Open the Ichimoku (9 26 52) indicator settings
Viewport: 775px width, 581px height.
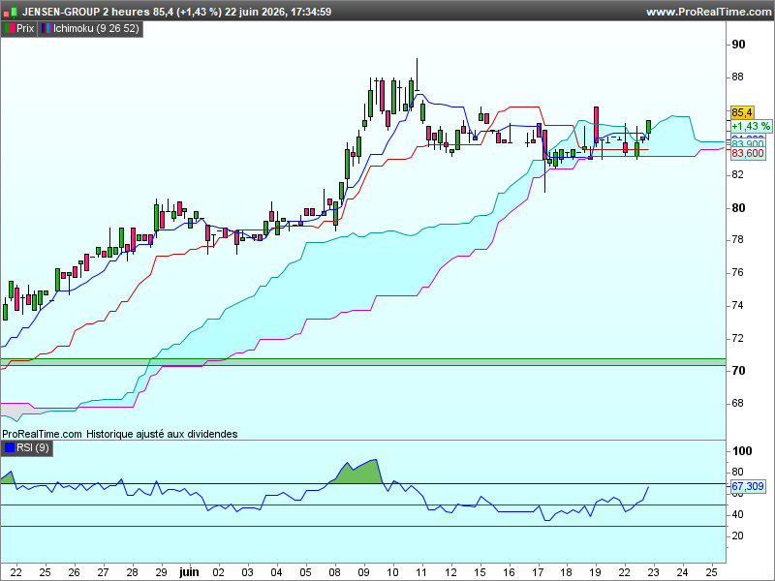point(90,29)
